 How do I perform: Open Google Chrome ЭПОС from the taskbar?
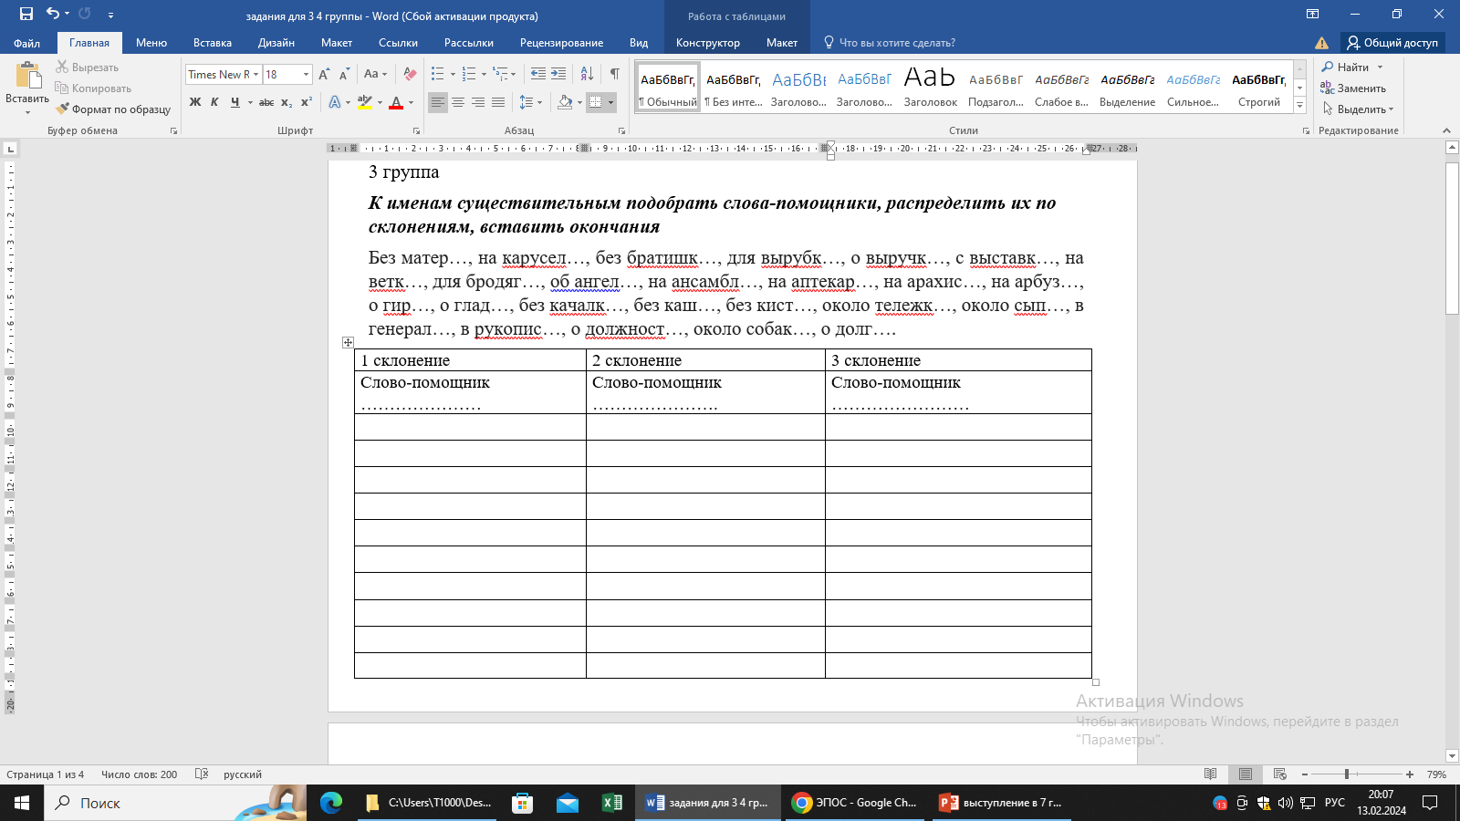point(854,803)
